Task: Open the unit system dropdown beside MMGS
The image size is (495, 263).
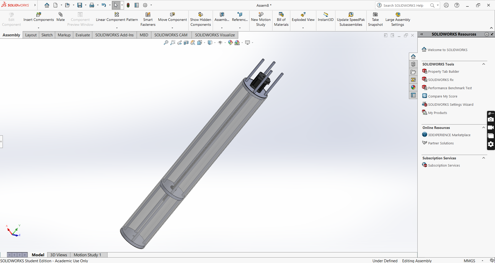Action: click(x=482, y=261)
